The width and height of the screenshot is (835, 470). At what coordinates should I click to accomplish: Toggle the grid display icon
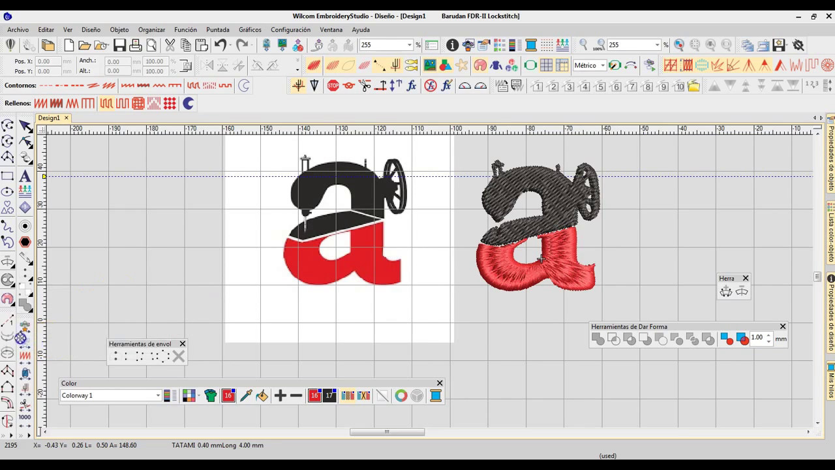pos(546,65)
